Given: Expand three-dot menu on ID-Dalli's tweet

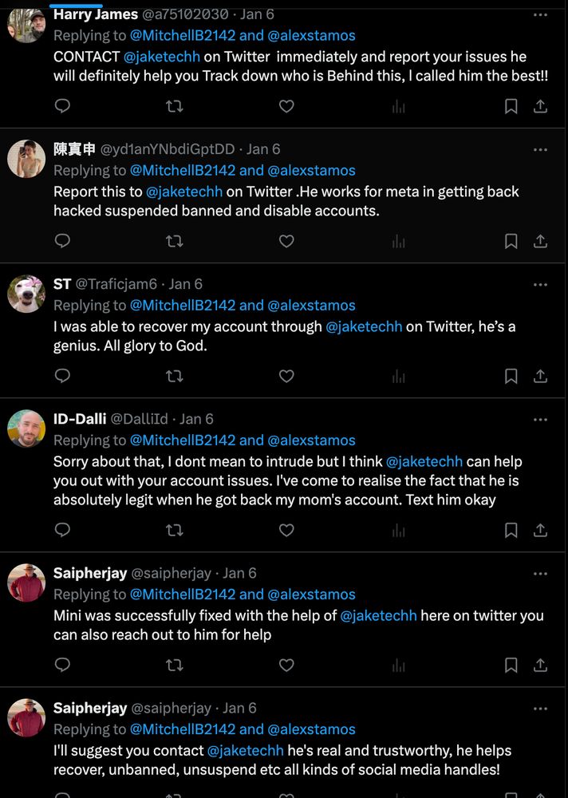Looking at the screenshot, I should point(540,419).
